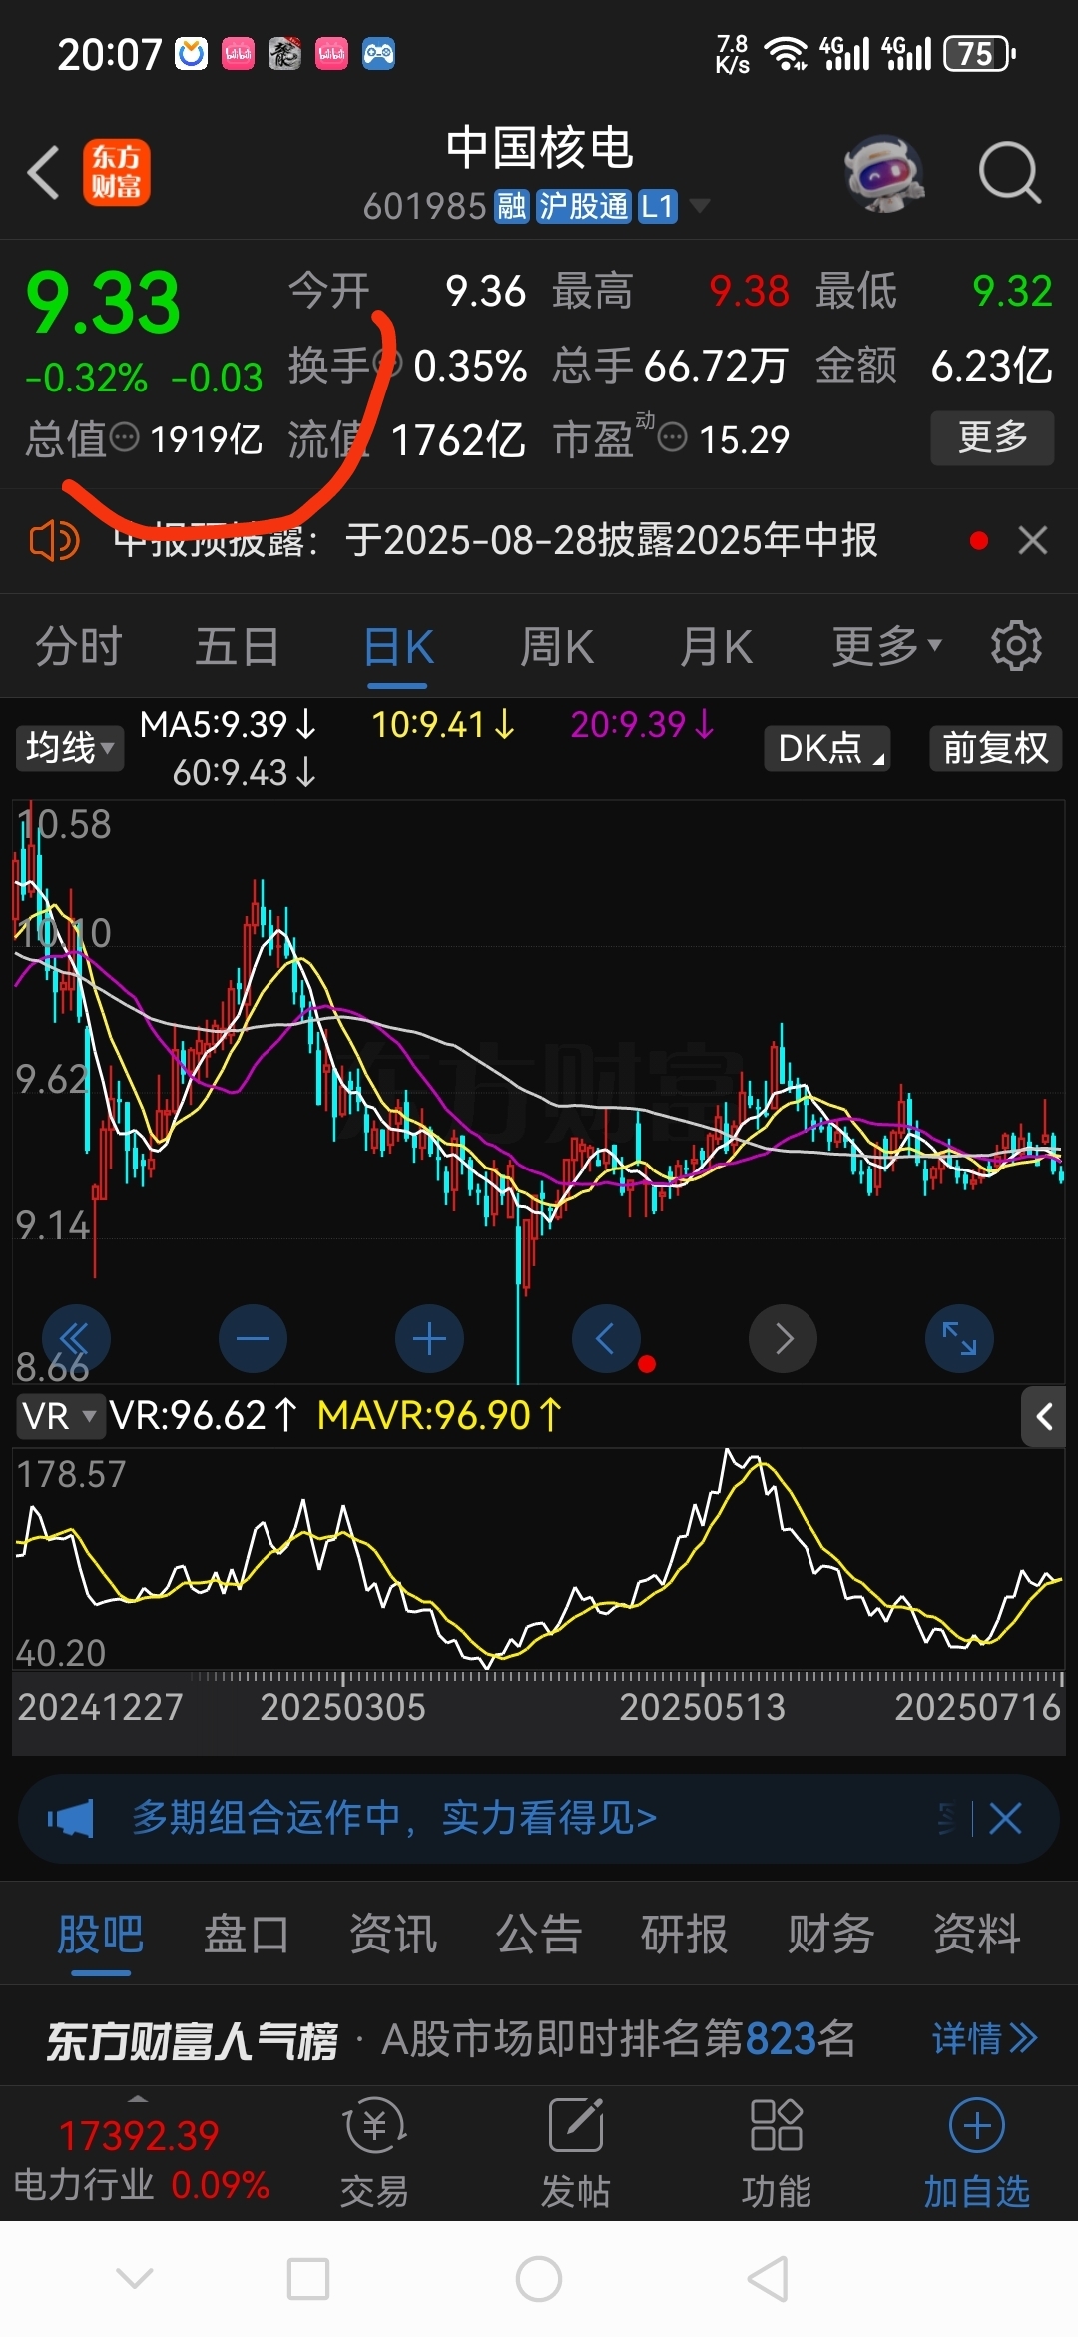Image resolution: width=1078 pixels, height=2337 pixels.
Task: Open chart settings gear icon
Action: pos(1016,645)
